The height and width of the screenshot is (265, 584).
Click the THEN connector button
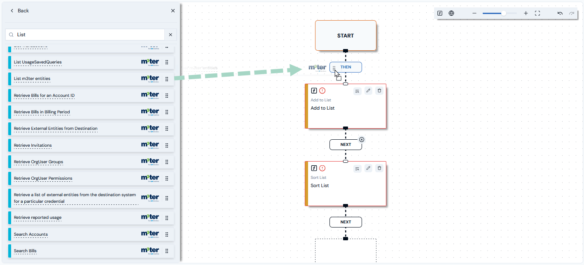[x=346, y=67]
